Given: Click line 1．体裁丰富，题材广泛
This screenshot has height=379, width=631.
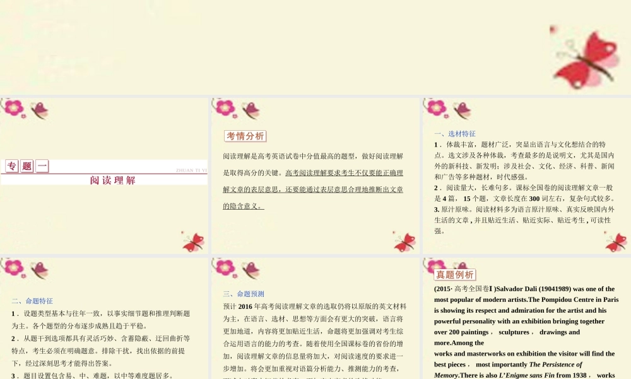Looking at the screenshot, I should click(520, 145).
